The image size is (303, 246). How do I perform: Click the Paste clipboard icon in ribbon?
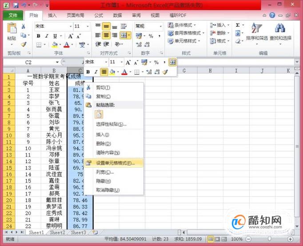coord(12,28)
